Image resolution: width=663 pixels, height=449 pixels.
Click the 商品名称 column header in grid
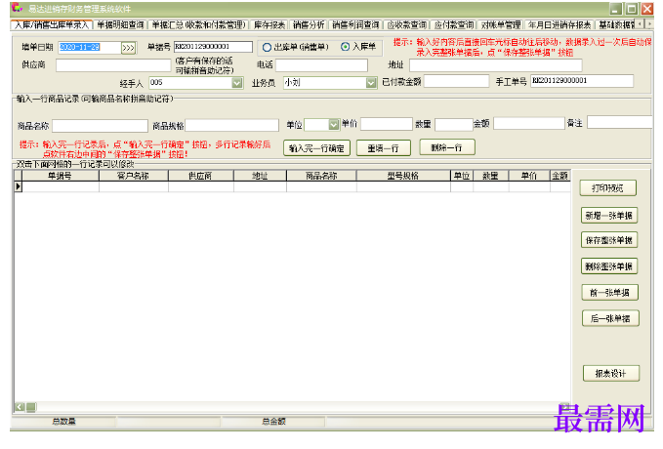click(321, 176)
